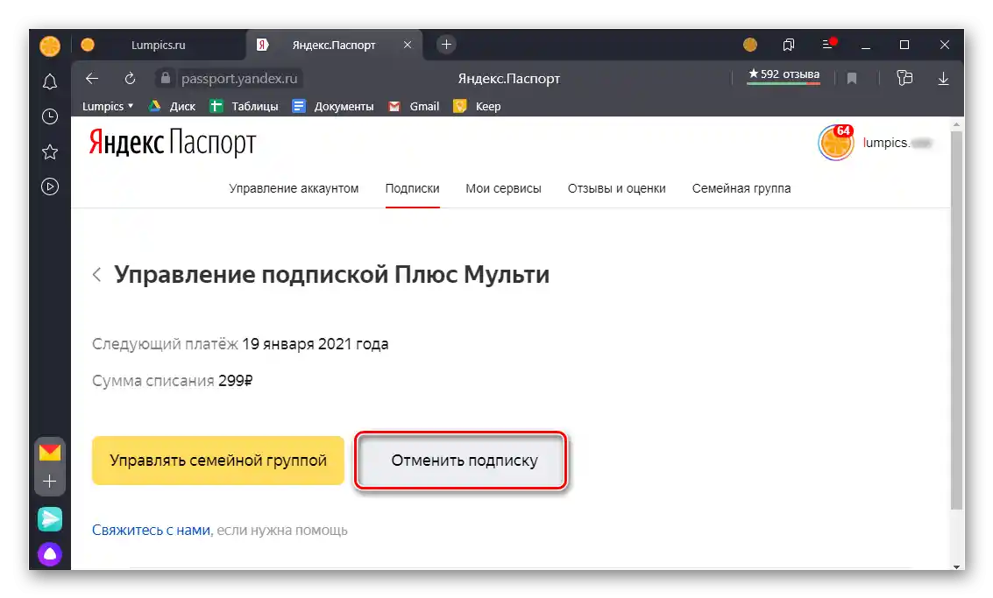Go back via arrow beside subscription heading
The width and height of the screenshot is (993, 598).
point(97,275)
